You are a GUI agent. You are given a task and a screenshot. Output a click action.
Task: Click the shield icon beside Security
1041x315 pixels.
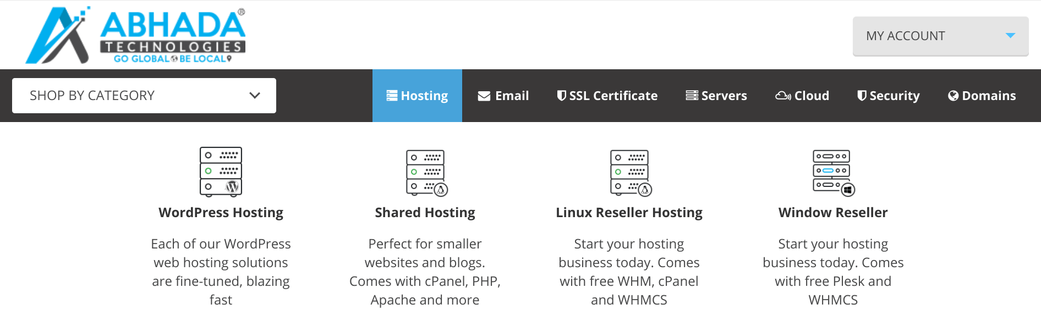[862, 96]
